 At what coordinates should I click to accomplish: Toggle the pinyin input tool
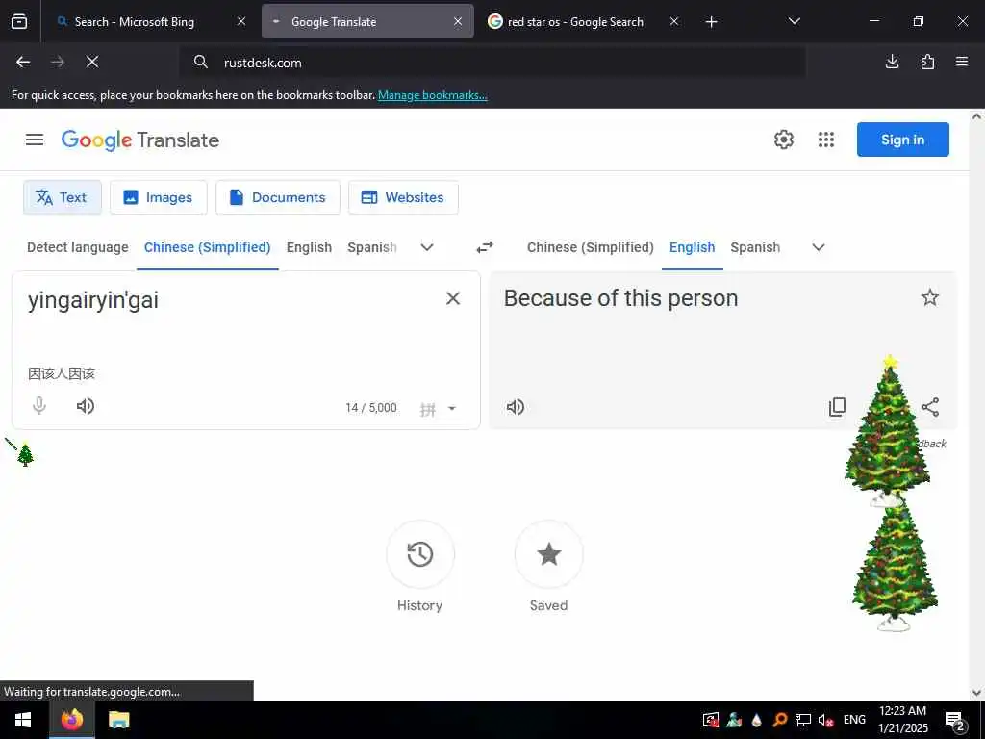428,410
